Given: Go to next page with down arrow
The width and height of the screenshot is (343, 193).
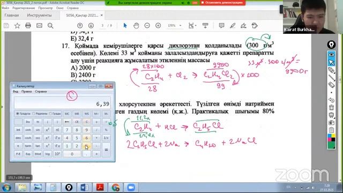Looking at the screenshot, I should coord(91,26).
